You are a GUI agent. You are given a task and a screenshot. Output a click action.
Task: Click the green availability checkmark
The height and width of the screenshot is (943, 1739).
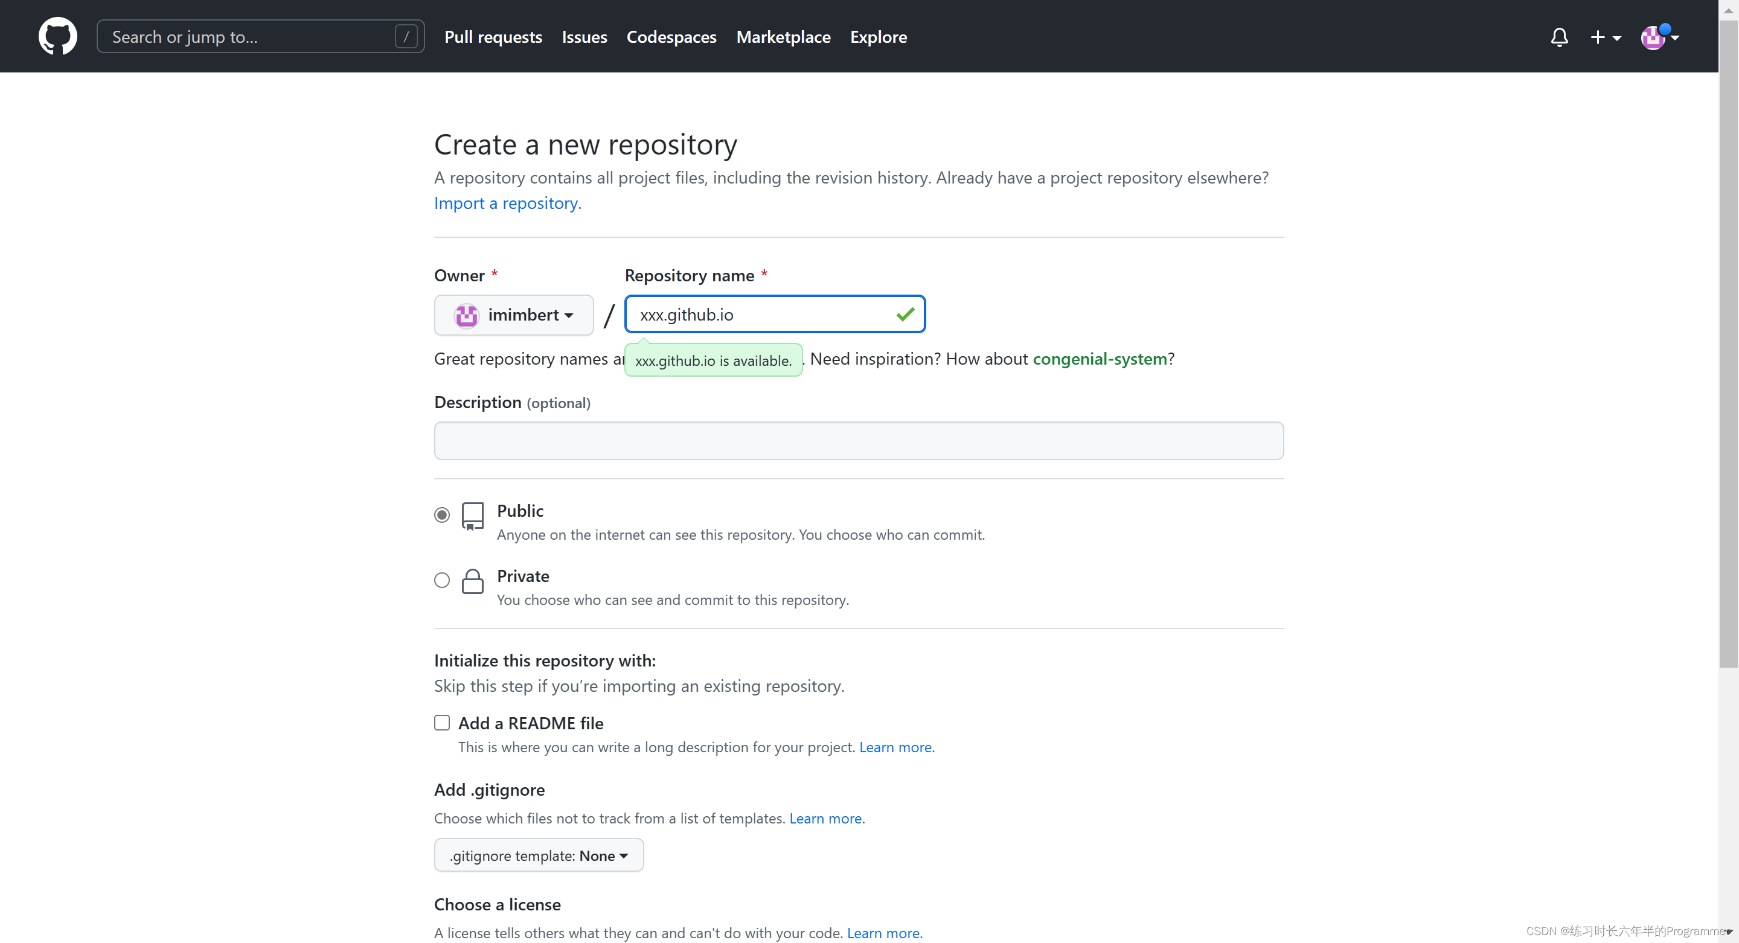905,314
